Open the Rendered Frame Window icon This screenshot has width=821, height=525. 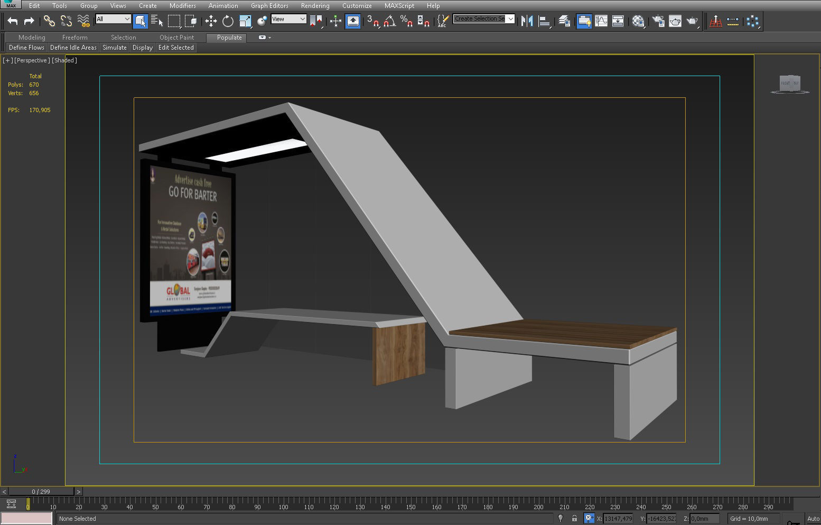pyautogui.click(x=675, y=21)
